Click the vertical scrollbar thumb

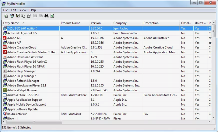point(214,31)
